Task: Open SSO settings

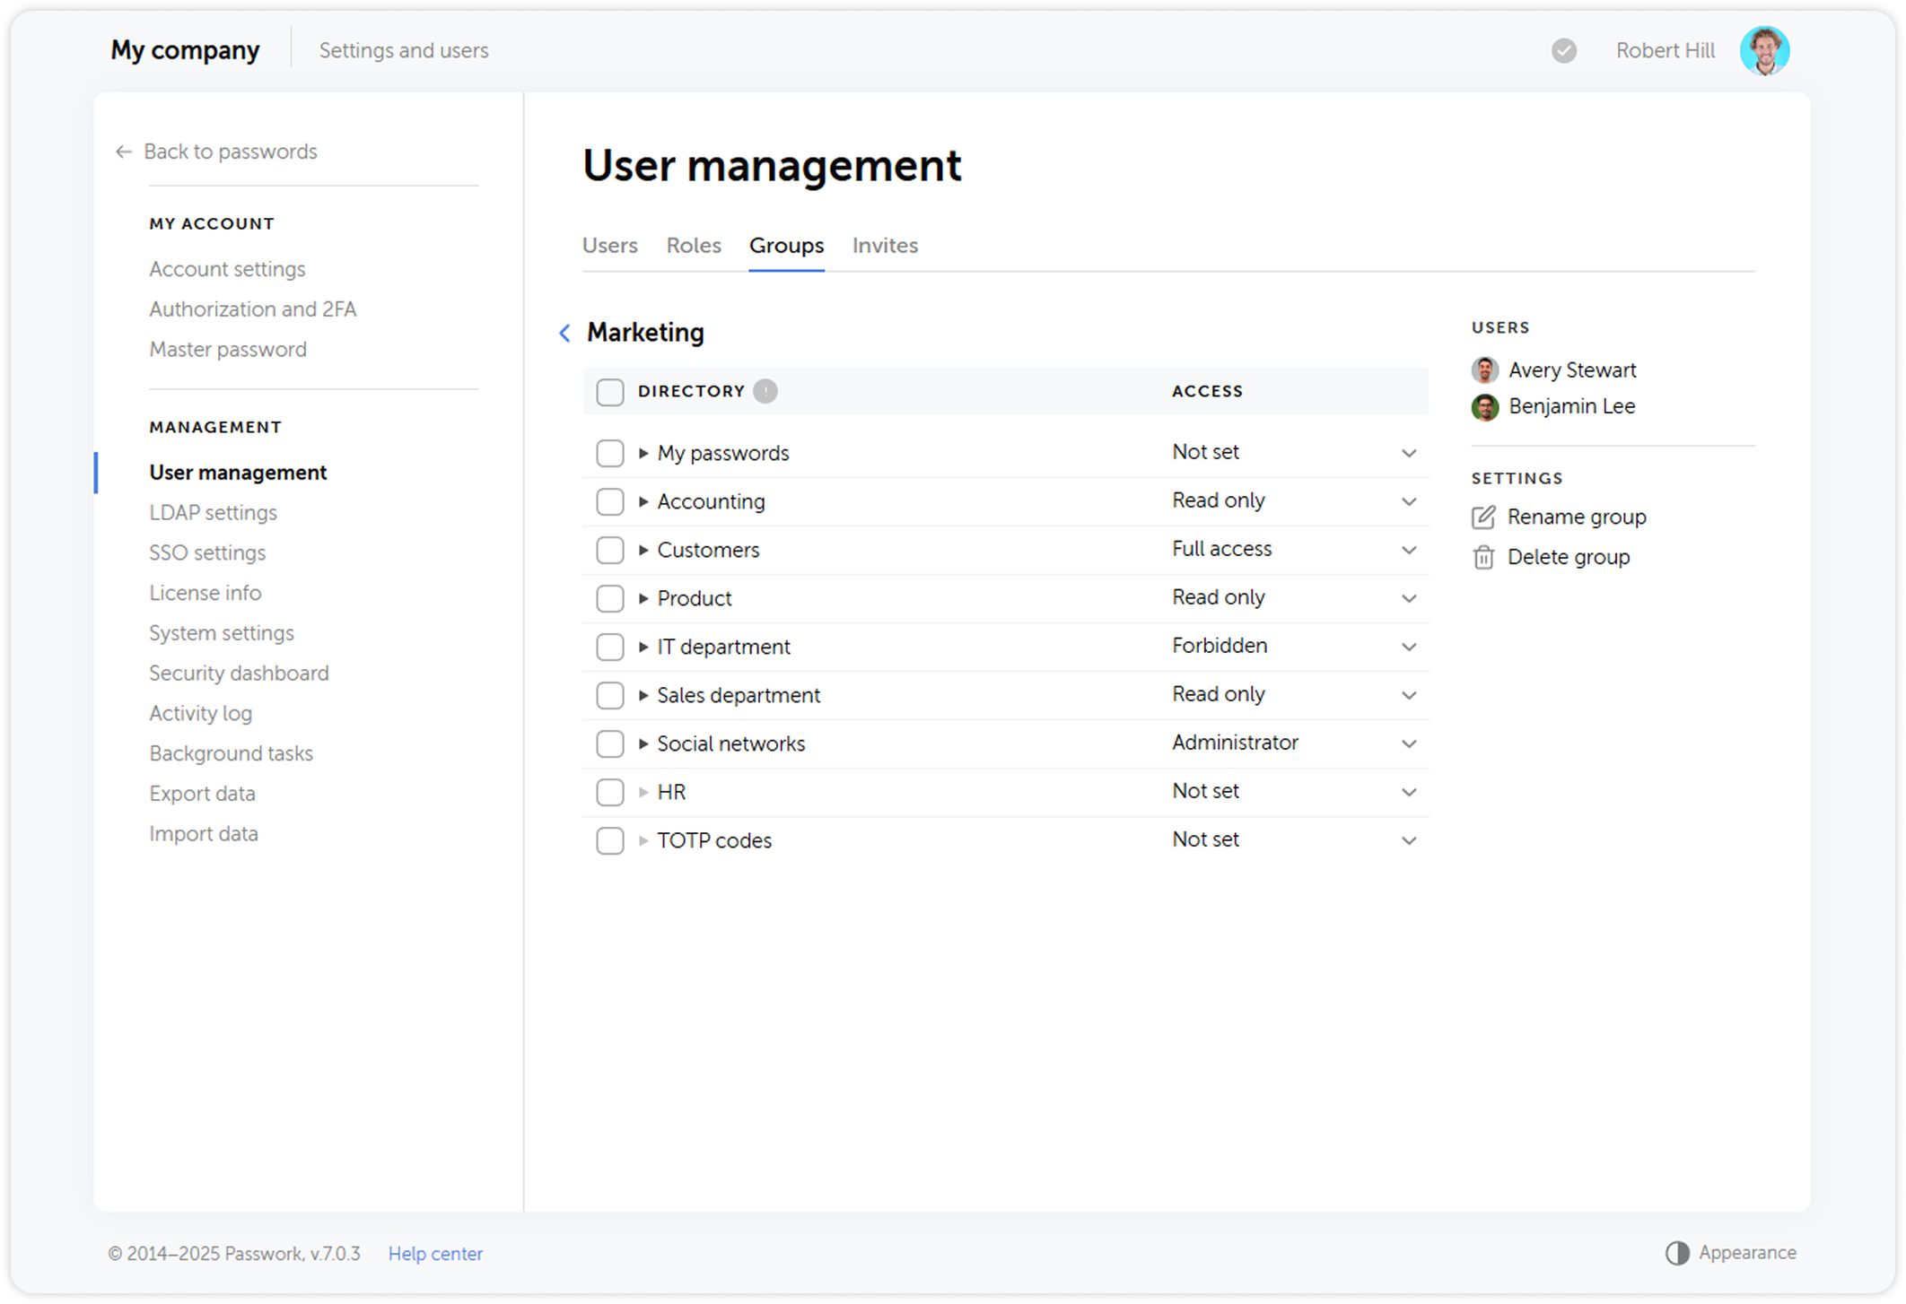Action: [207, 552]
